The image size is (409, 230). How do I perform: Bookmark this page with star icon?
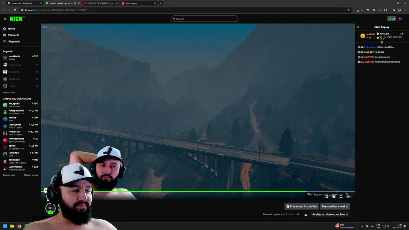[349, 10]
